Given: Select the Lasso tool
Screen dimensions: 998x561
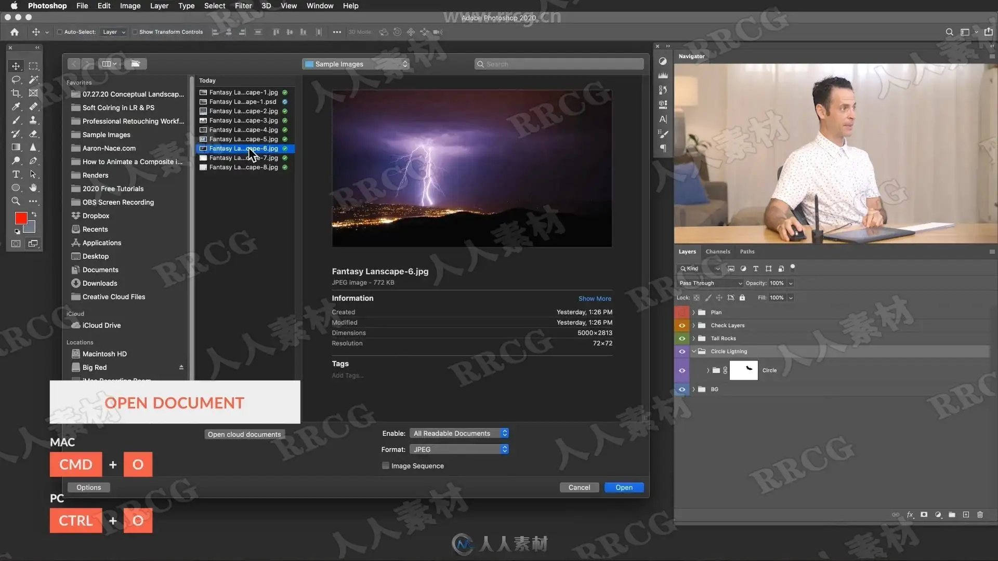Looking at the screenshot, I should click(x=16, y=79).
